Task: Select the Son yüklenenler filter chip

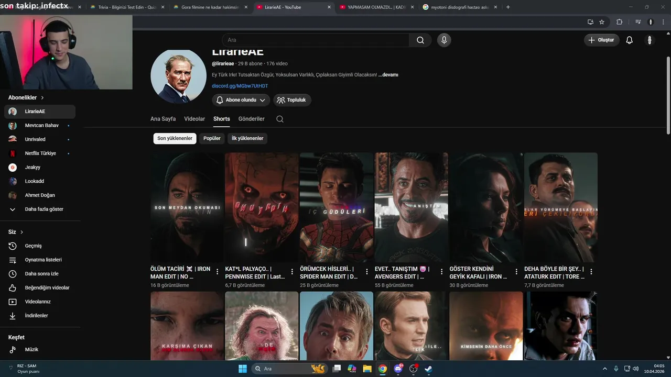Action: 175,138
